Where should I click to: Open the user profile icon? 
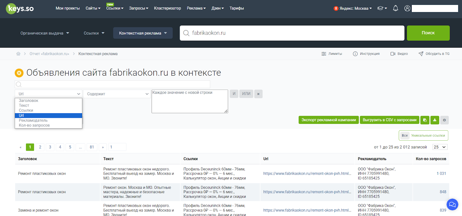click(407, 8)
